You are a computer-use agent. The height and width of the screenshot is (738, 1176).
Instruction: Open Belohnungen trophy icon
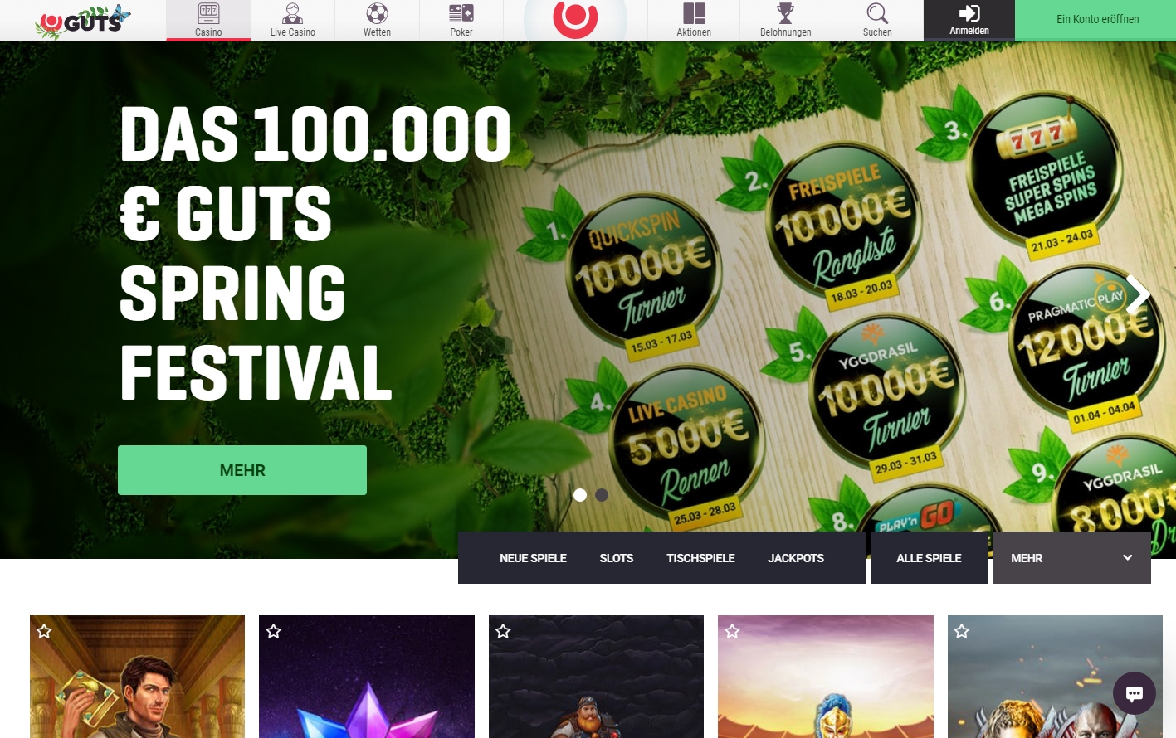click(x=785, y=13)
